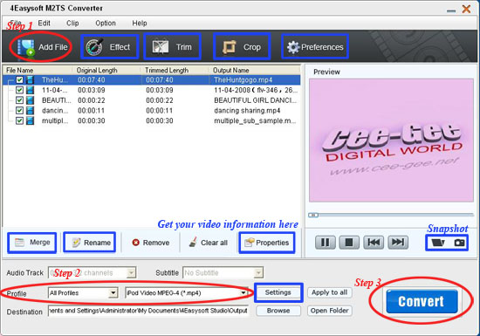Pause the preview playback
Image resolution: width=480 pixels, height=336 pixels.
pyautogui.click(x=326, y=243)
